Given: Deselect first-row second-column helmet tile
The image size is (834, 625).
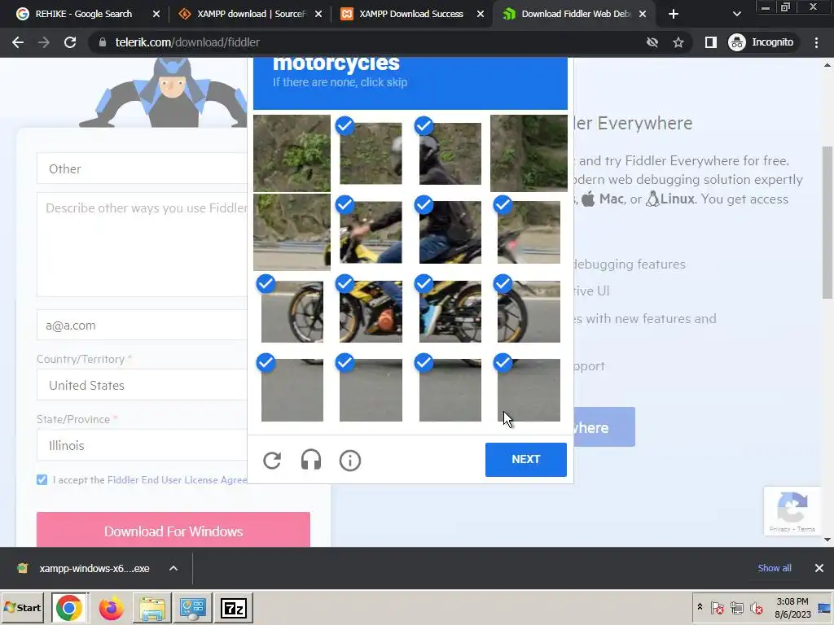Looking at the screenshot, I should [371, 153].
